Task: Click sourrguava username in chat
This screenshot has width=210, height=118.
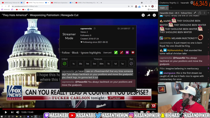Action: point(169,73)
